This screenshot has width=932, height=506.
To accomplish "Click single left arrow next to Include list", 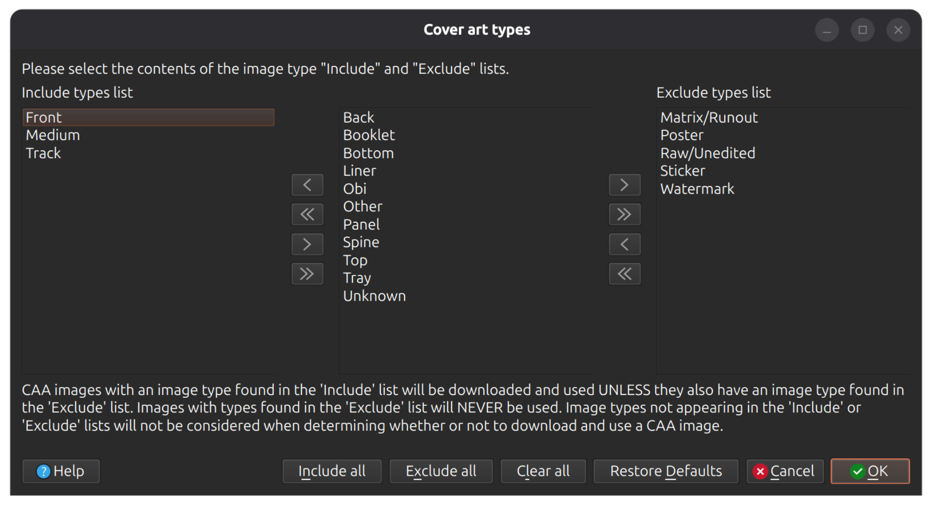I will (307, 185).
